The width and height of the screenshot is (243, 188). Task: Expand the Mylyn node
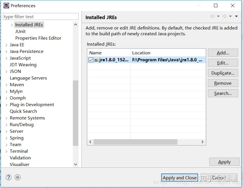6,91
